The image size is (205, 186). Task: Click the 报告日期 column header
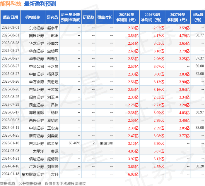[10, 17]
